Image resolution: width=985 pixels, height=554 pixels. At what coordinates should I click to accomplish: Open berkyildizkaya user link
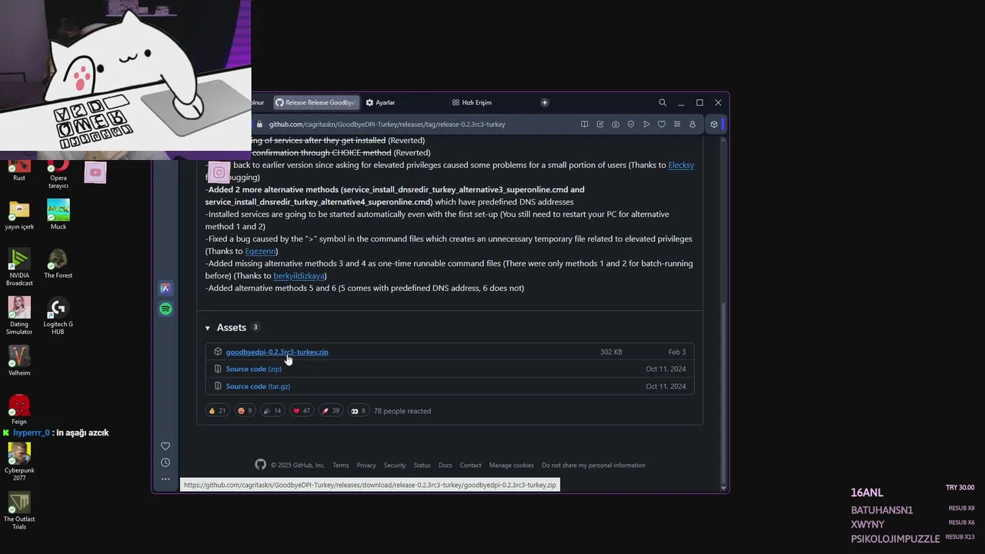299,275
